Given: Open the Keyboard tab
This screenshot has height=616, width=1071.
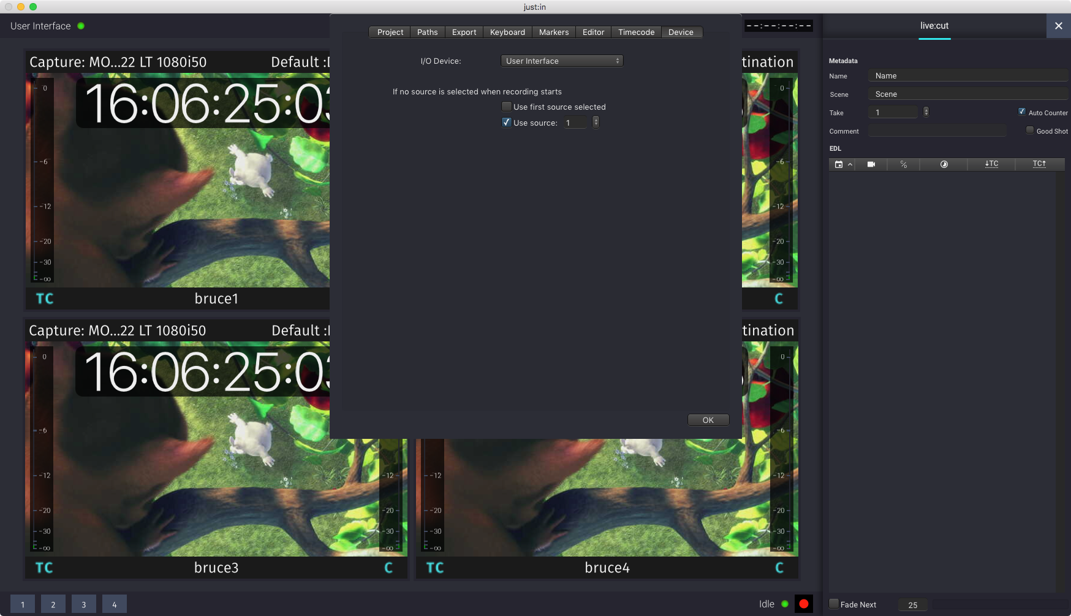Looking at the screenshot, I should point(507,32).
